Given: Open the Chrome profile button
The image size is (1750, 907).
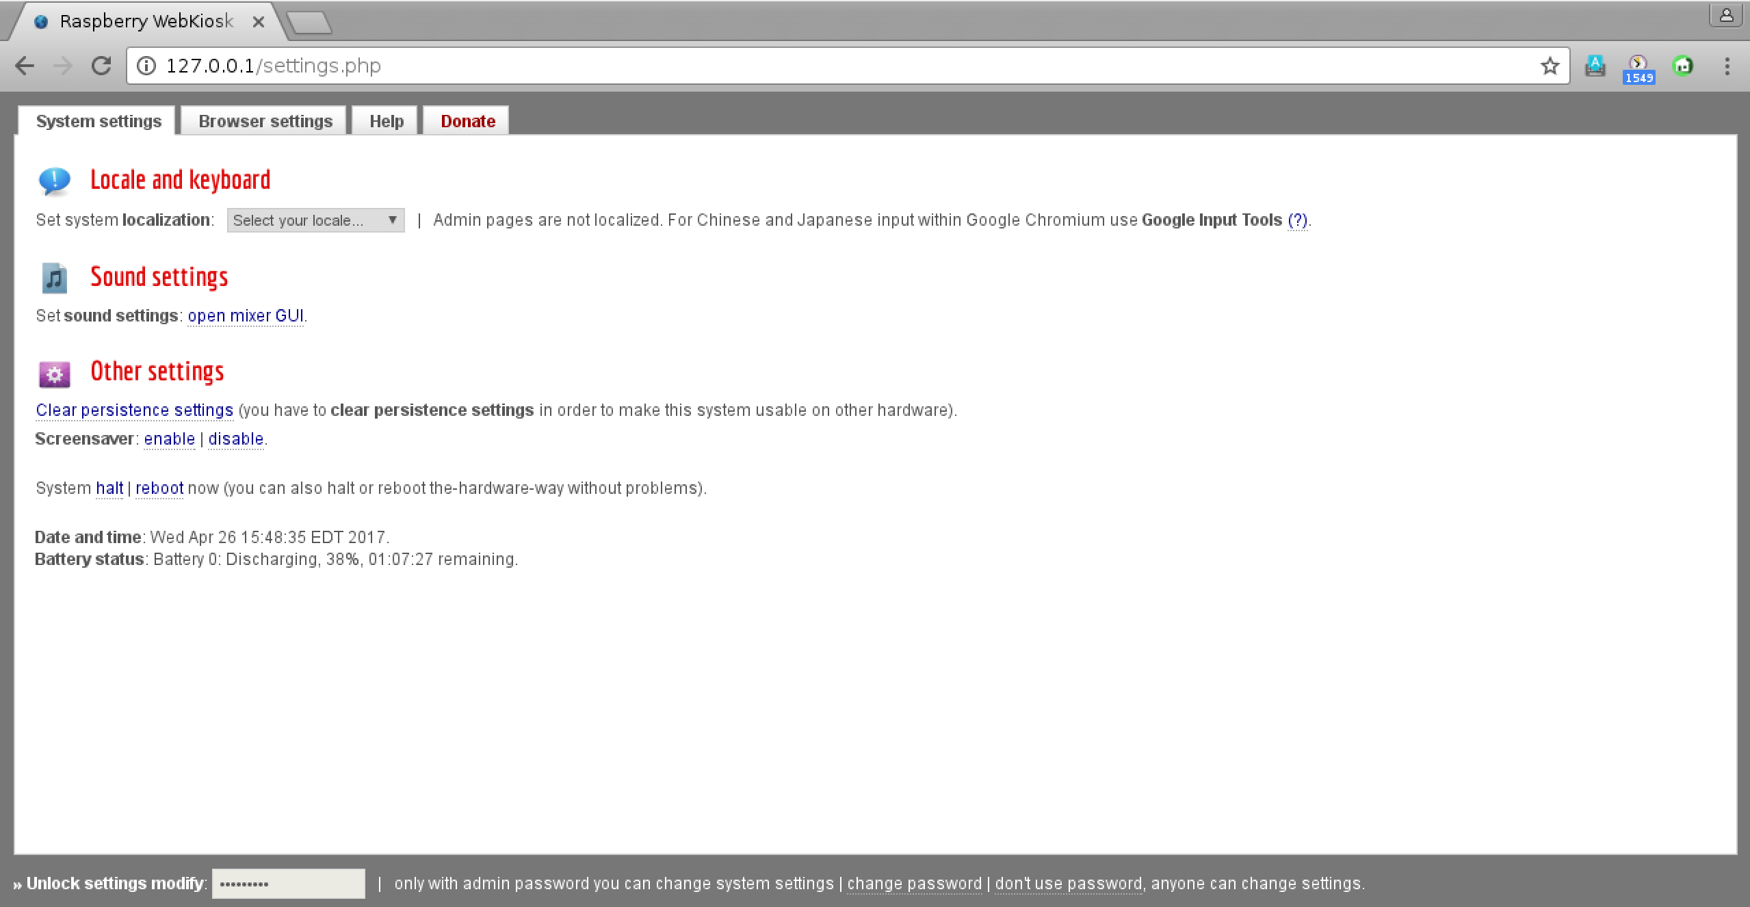Looking at the screenshot, I should tap(1726, 15).
